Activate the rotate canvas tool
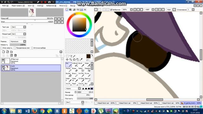 pyautogui.click(x=74, y=60)
